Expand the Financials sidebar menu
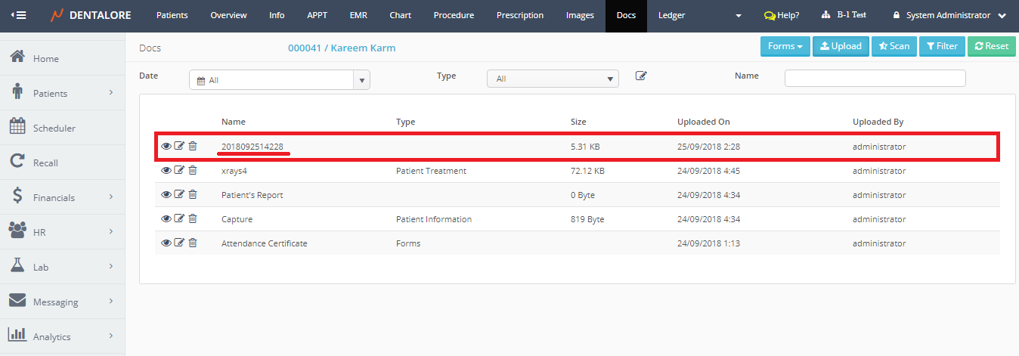Image resolution: width=1019 pixels, height=356 pixels. [x=62, y=198]
